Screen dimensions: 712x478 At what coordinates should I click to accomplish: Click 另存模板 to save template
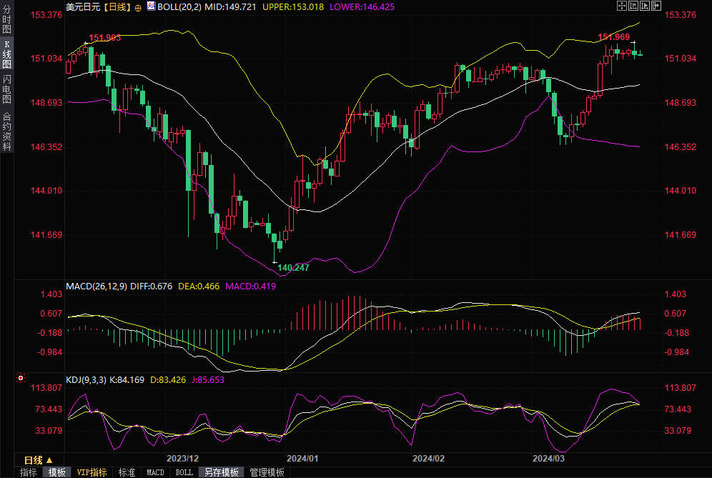[x=221, y=472]
